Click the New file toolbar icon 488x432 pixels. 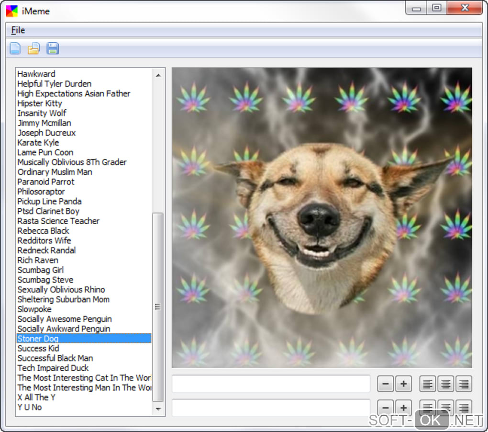(15, 48)
